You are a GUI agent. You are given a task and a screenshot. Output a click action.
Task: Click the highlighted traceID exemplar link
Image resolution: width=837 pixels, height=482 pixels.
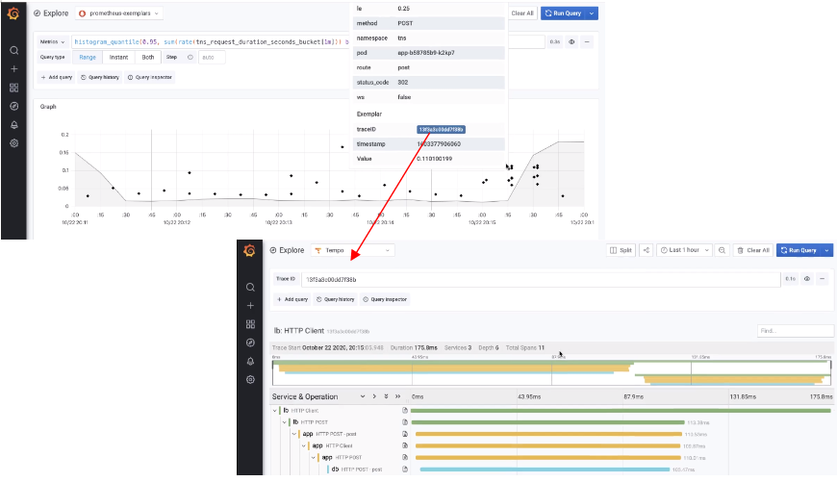441,130
